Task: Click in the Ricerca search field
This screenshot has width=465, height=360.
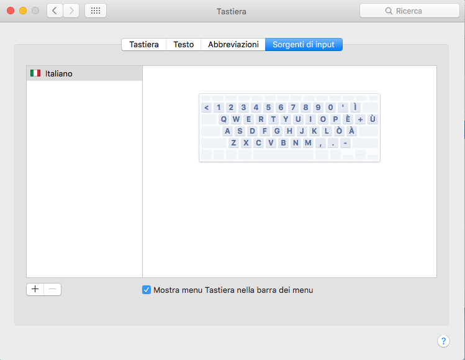Action: click(x=416, y=11)
